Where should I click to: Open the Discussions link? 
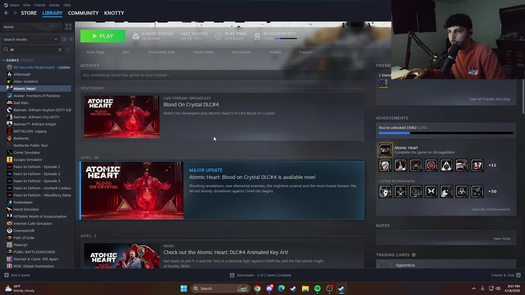coord(241,52)
